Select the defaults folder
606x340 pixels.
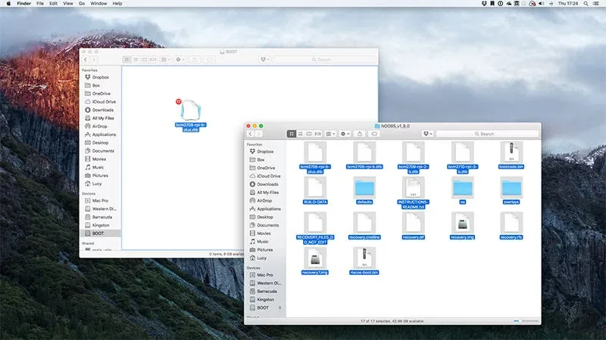(x=364, y=187)
